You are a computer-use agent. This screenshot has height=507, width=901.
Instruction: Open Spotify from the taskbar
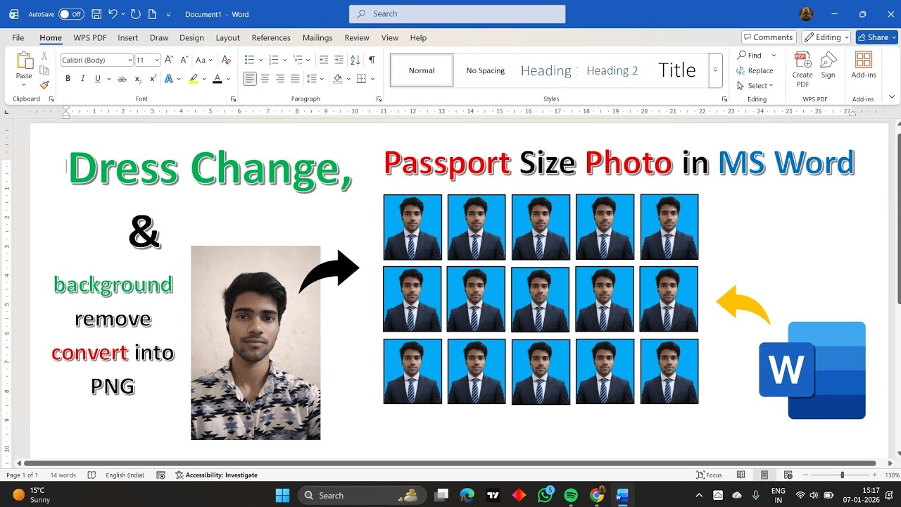coord(571,495)
